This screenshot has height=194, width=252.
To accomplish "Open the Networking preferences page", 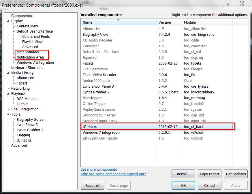I will (x=20, y=88).
